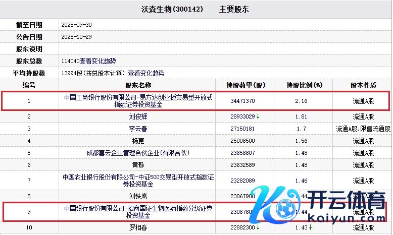This screenshot has width=393, height=235.
Task: Click the 编号 column header
Action: point(29,85)
